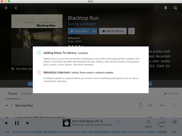Click the signal quality star icon
The height and width of the screenshot is (136, 182).
tap(118, 122)
